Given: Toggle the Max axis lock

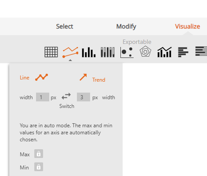Looking at the screenshot, I should click(x=39, y=154).
